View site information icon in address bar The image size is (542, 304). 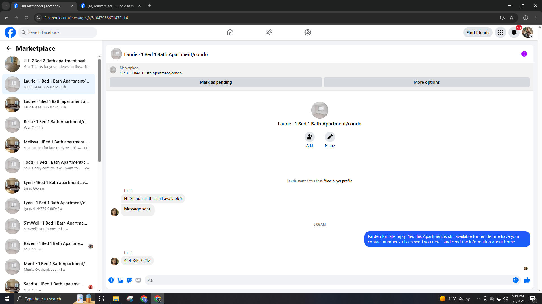[39, 18]
